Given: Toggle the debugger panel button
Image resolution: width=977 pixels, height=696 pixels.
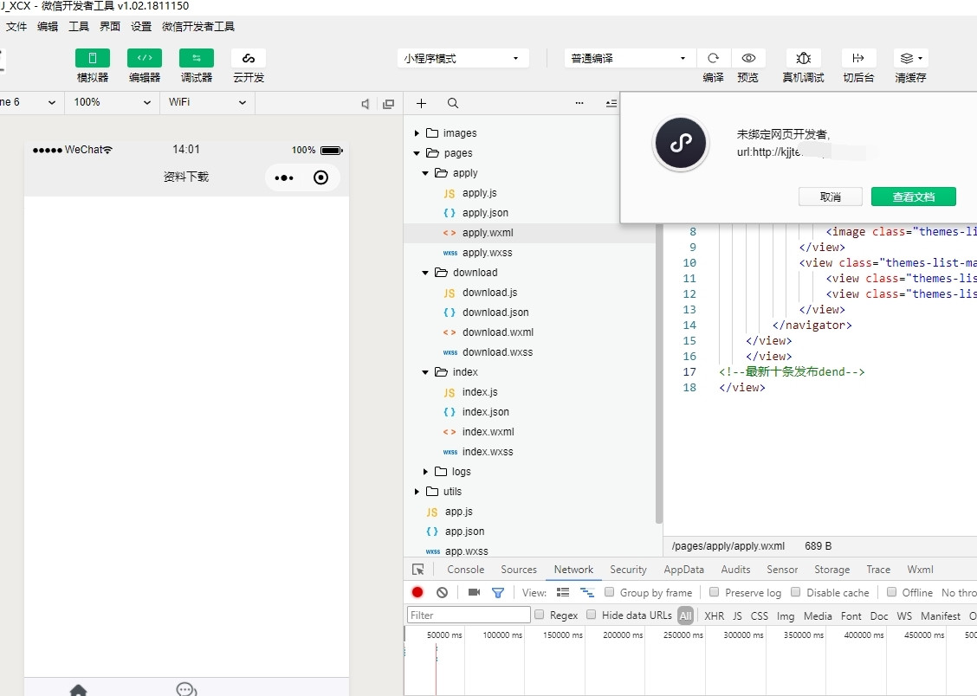Looking at the screenshot, I should (197, 58).
